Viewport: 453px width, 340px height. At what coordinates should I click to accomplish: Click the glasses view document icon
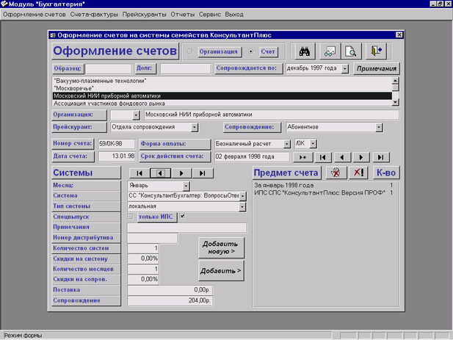329,51
